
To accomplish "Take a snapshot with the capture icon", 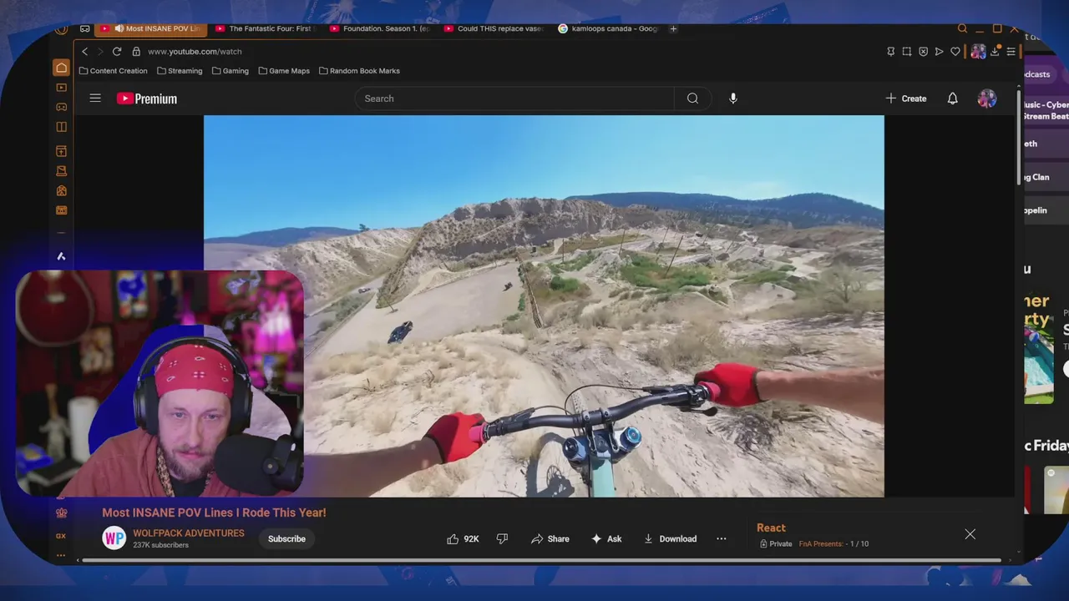I will [907, 52].
